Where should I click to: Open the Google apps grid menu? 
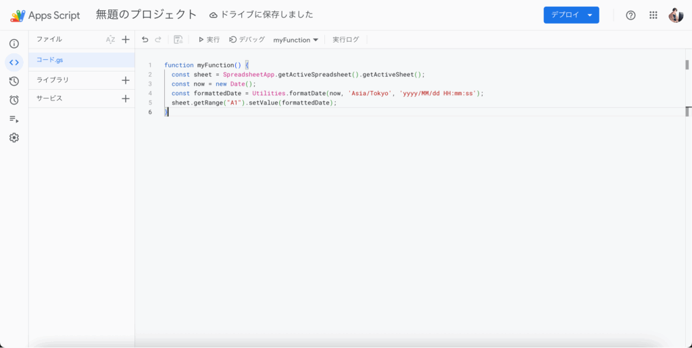tap(653, 15)
